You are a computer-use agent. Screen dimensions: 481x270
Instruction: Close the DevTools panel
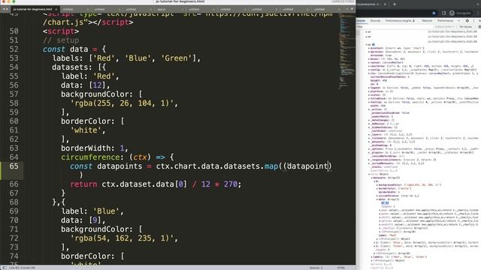(x=479, y=21)
